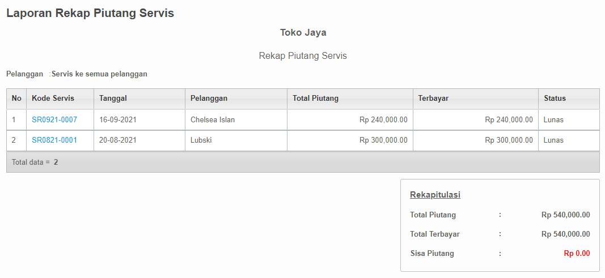Click date cell 20-08-2021
The image size is (605, 278).
(118, 140)
